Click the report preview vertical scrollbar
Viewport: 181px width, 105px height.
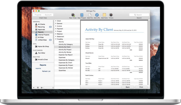149,32
